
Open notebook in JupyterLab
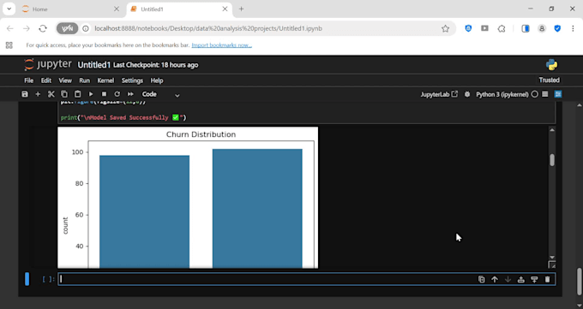point(439,94)
